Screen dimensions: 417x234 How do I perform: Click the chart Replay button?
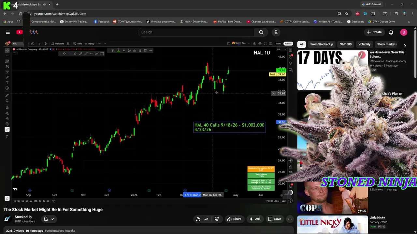[89, 44]
